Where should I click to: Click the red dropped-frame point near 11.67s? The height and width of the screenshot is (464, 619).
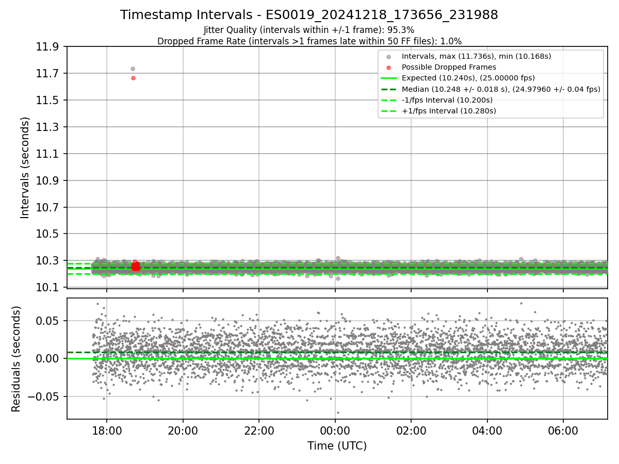click(133, 78)
